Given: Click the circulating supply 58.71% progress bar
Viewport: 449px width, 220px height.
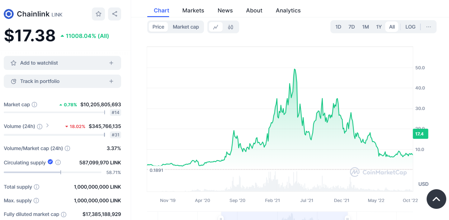Looking at the screenshot, I should tap(52, 172).
